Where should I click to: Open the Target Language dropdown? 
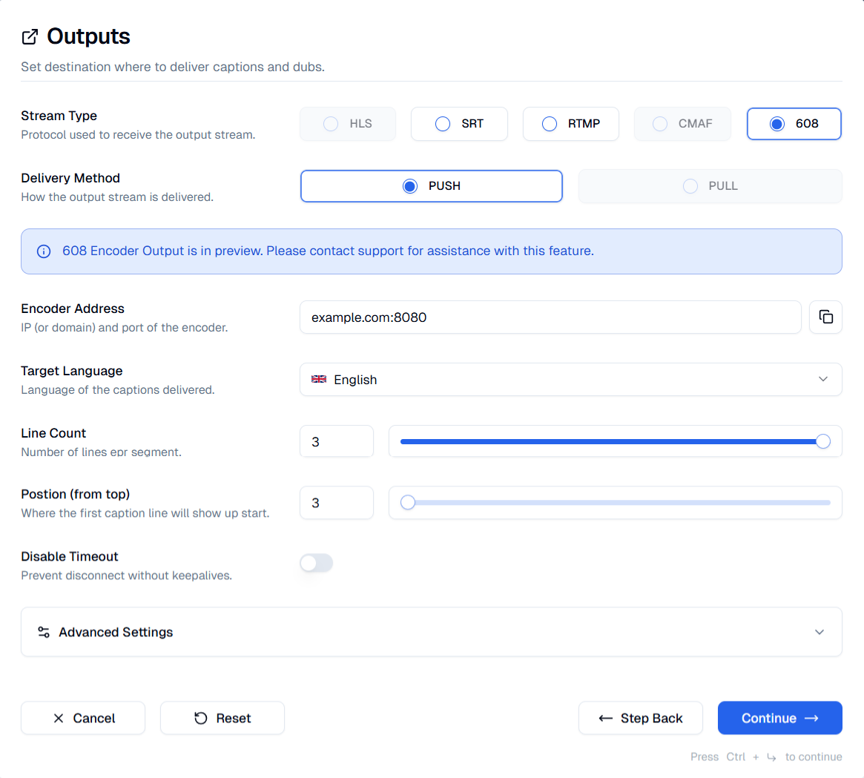[x=571, y=379]
